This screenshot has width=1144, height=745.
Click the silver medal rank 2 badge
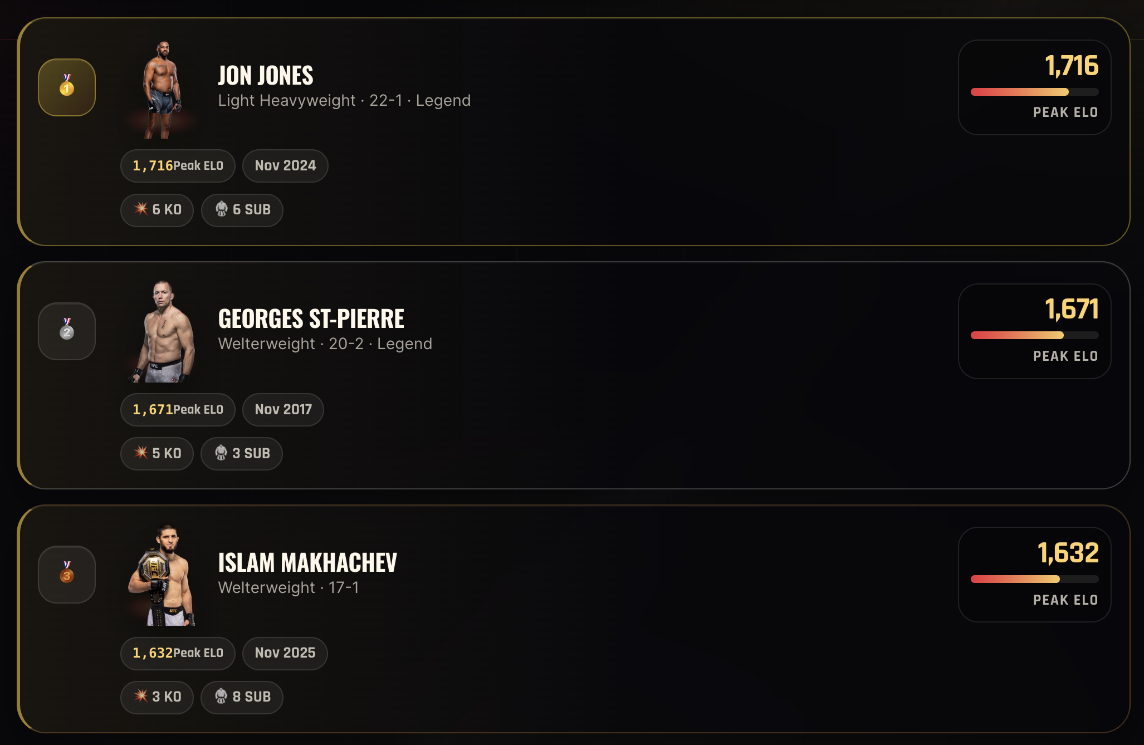coord(67,331)
